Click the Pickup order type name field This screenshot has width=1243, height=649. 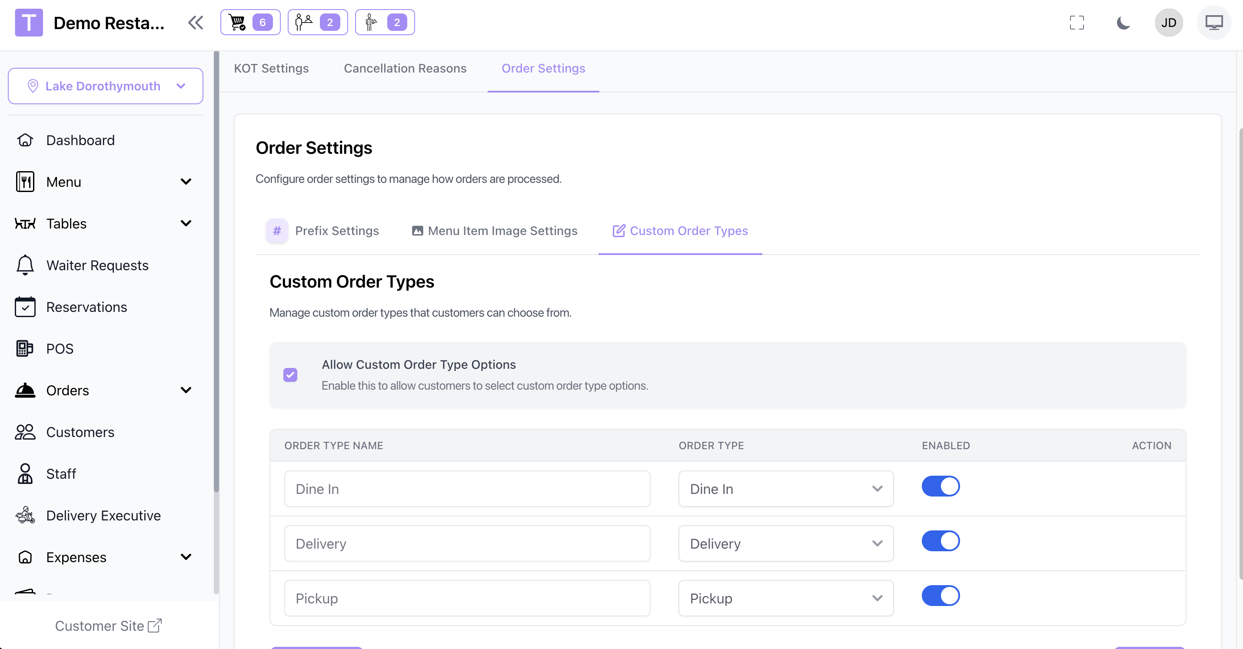[467, 598]
